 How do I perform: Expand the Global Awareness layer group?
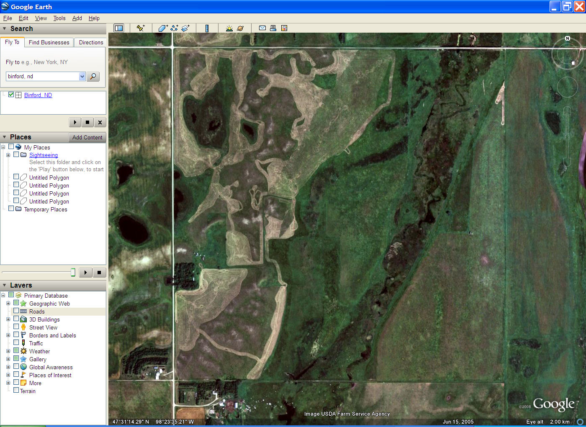[x=8, y=367]
